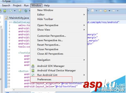
Task: Expand the Run Android Lint submenu arrow
Action: coord(84,75)
